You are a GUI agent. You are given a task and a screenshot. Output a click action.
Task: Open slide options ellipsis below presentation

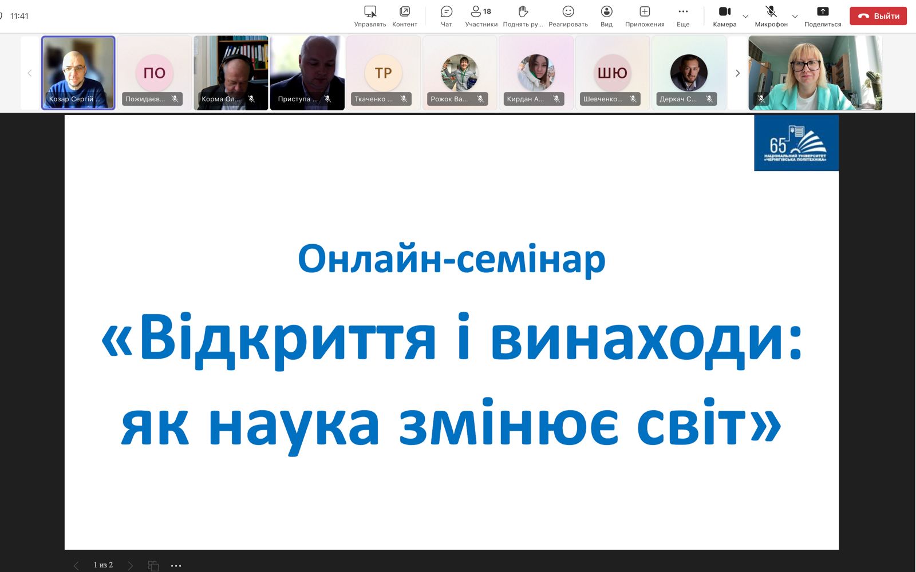coord(176,566)
